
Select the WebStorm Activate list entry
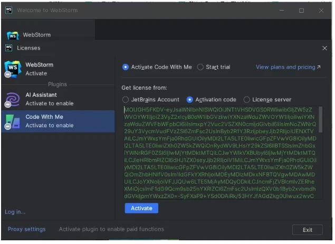58,69
